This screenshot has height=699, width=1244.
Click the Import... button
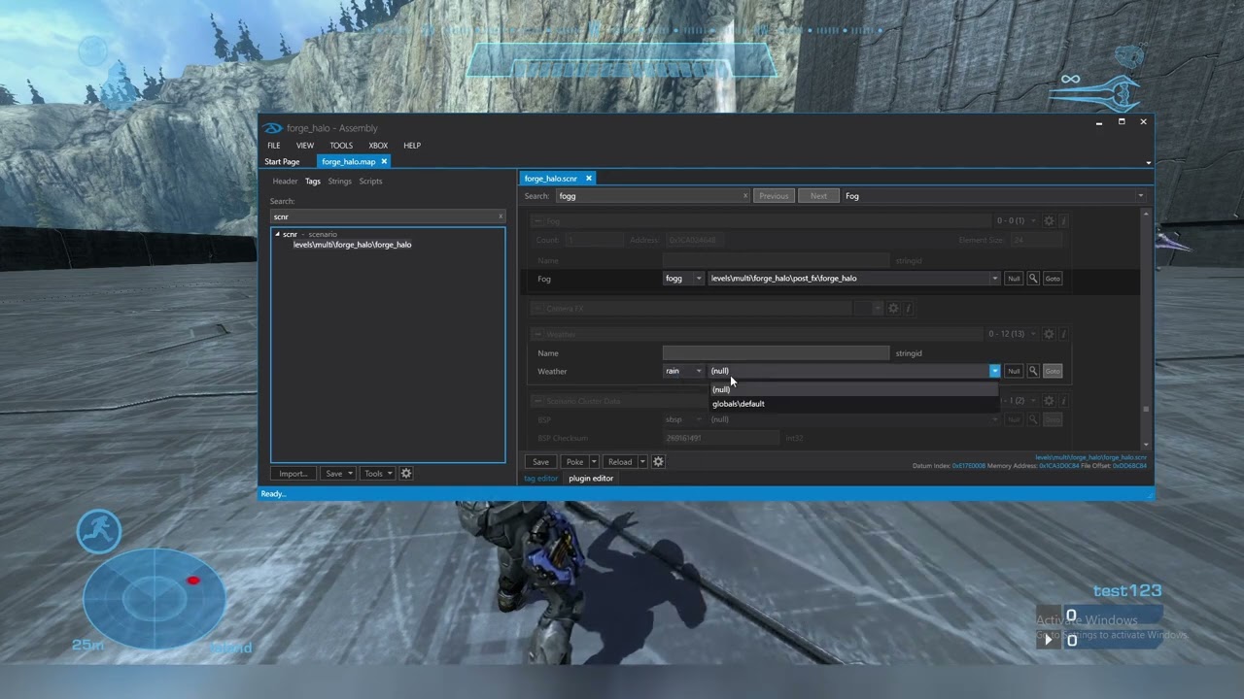tap(293, 474)
